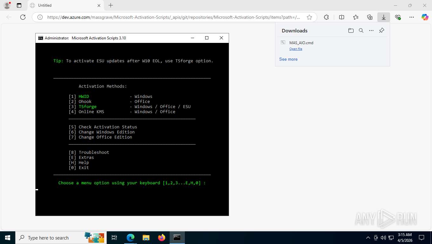Click the Online KMS option text
Image resolution: width=432 pixels, height=244 pixels.
tap(91, 112)
